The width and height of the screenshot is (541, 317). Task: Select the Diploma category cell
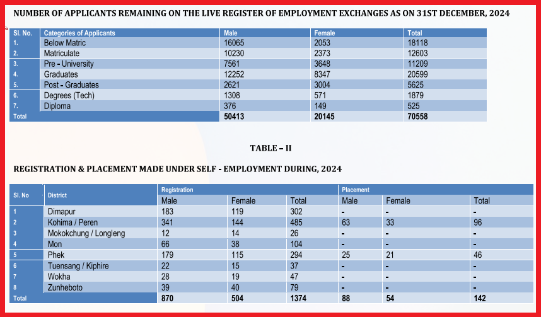[x=57, y=107]
